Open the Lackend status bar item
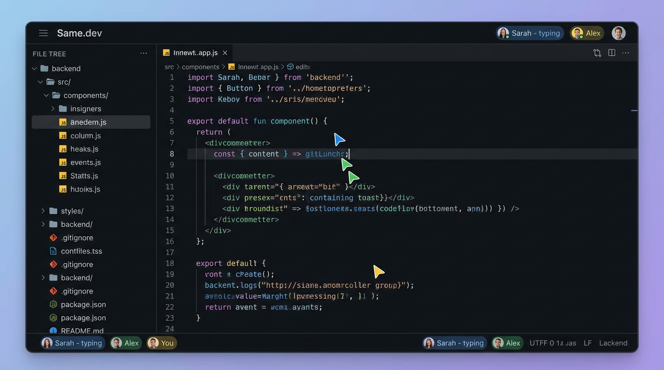 pos(613,343)
